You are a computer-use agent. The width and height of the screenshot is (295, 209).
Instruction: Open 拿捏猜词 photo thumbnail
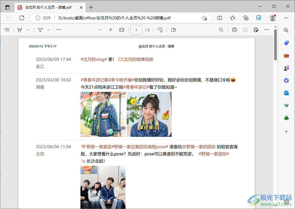point(149,114)
